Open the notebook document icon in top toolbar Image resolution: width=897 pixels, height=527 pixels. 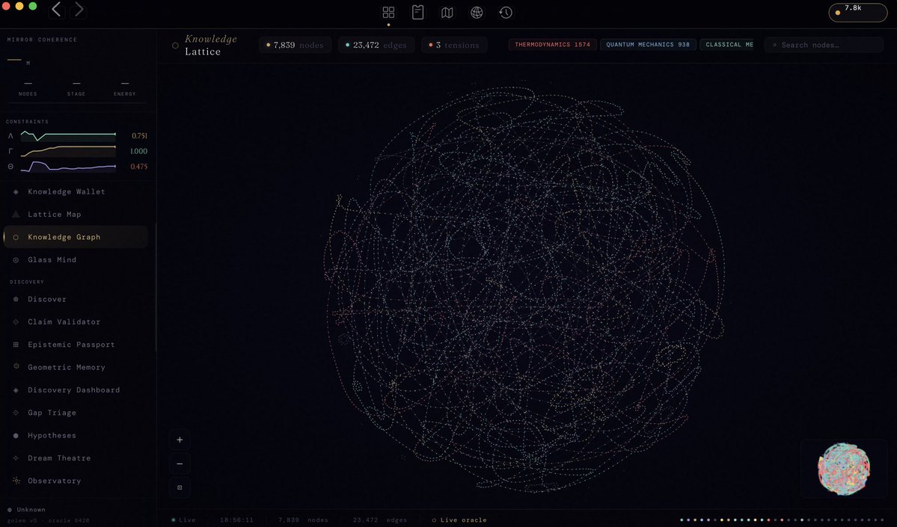(417, 13)
